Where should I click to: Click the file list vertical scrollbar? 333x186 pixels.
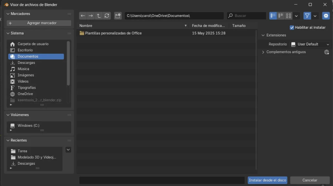pos(256,100)
